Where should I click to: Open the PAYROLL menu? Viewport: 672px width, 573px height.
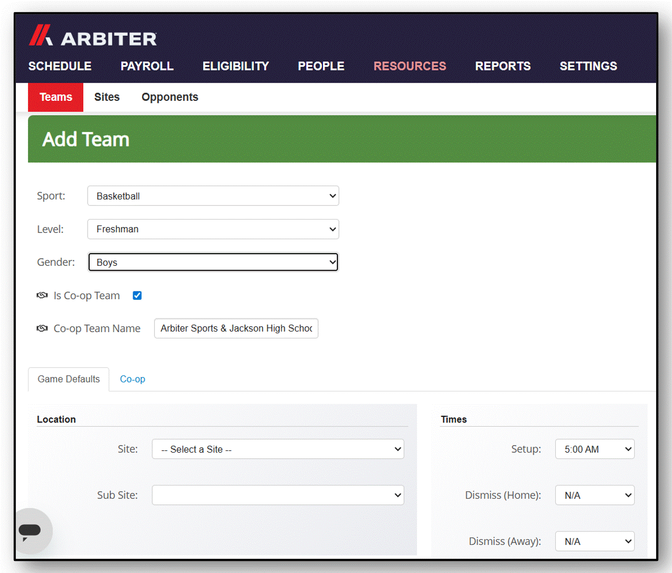tap(147, 66)
